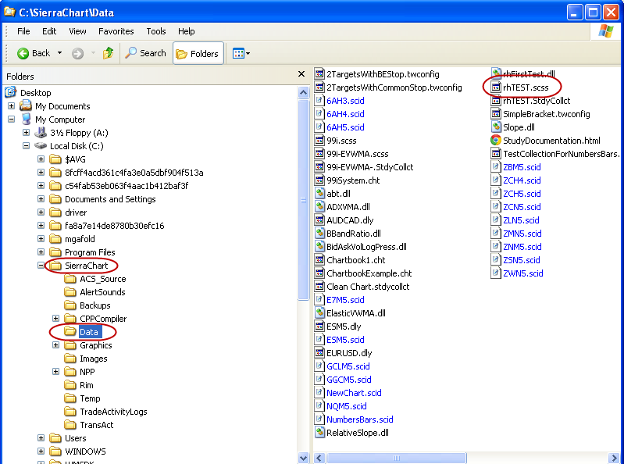Click the AUDCAD.dly file icon
The height and width of the screenshot is (464, 624).
(x=319, y=220)
